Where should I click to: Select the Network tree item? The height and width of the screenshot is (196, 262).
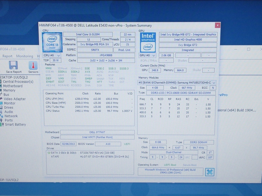tap(11, 116)
